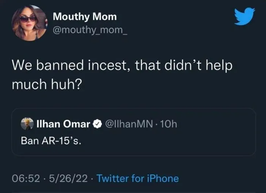Click the 'much huh?' line of the tweet
The image size is (266, 193).
(x=46, y=85)
